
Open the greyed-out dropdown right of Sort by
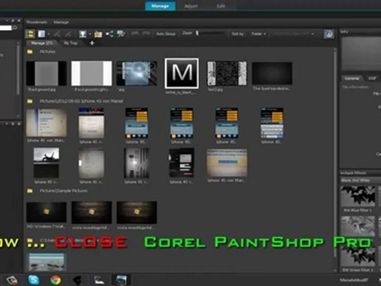click(293, 34)
